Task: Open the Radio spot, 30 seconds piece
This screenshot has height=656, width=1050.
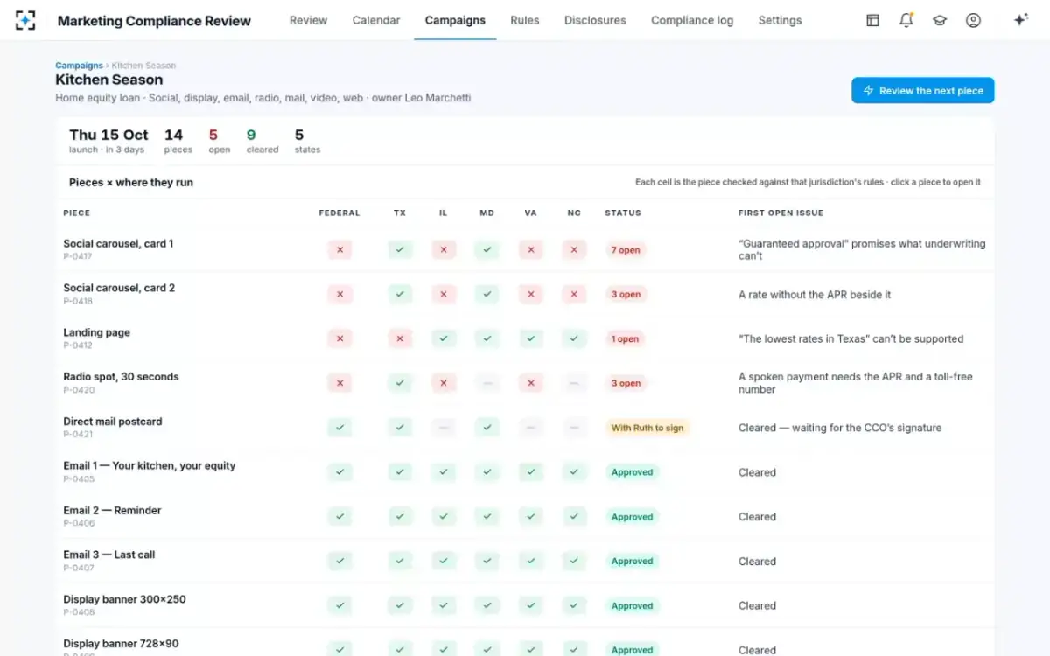Action: [121, 377]
